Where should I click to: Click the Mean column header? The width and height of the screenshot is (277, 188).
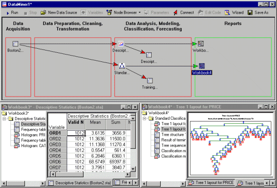tap(95, 124)
